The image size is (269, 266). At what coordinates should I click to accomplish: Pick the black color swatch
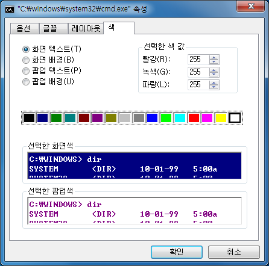coord(29,118)
